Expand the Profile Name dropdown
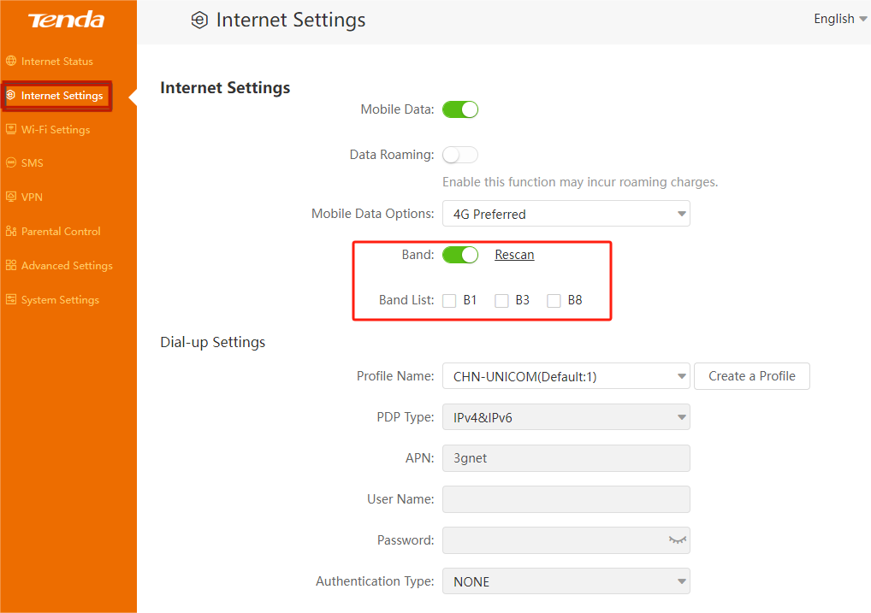871x613 pixels. (566, 376)
